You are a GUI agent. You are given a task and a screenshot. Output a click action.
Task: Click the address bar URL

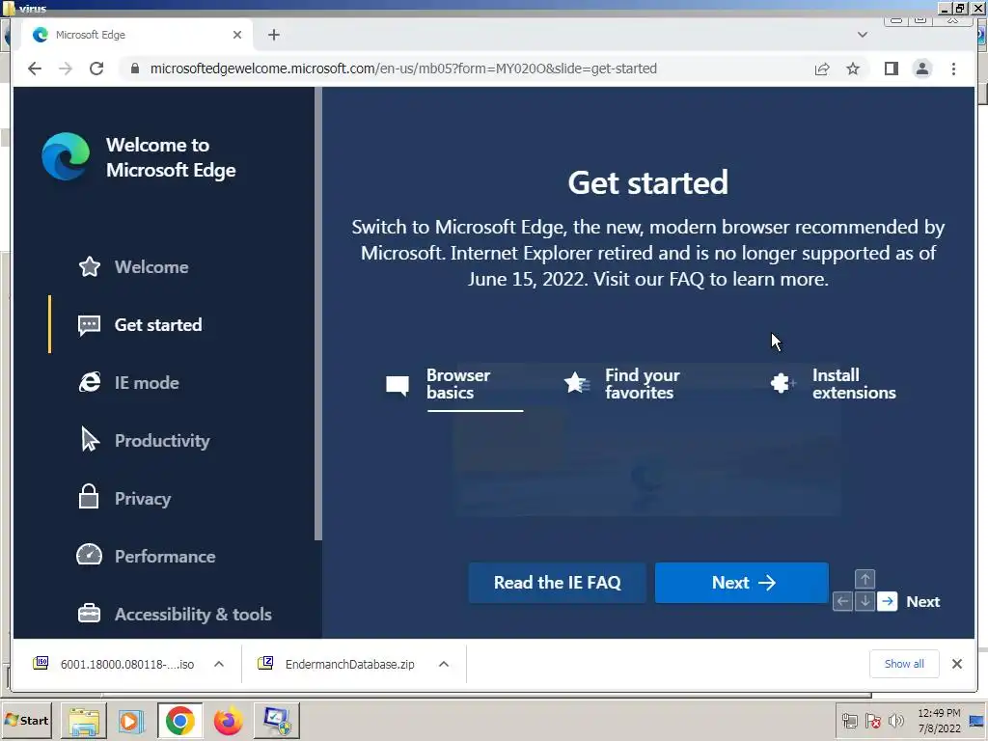403,69
